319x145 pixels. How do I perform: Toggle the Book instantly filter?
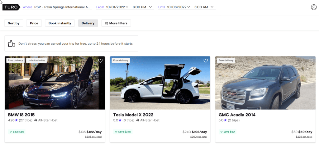pyautogui.click(x=60, y=23)
